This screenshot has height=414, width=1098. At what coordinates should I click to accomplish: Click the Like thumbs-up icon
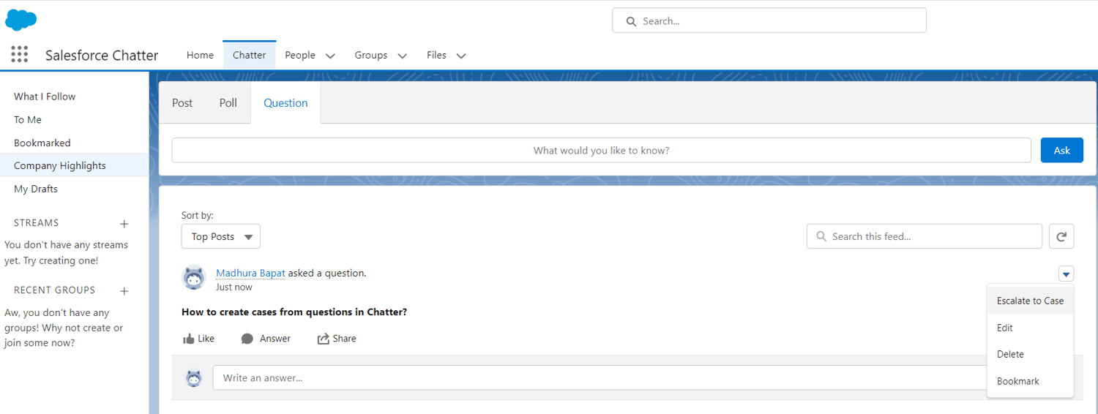click(189, 339)
